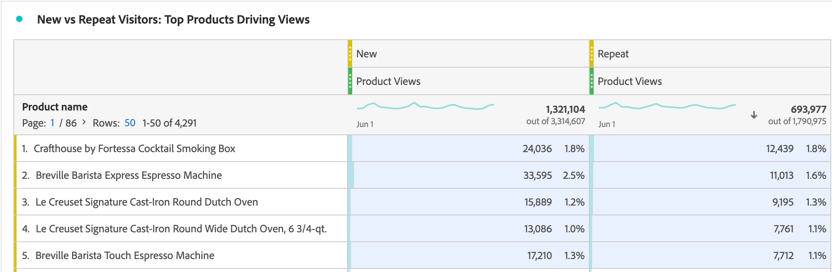This screenshot has height=272, width=832.
Task: Go to next page with the chevron arrow
Action: 84,122
